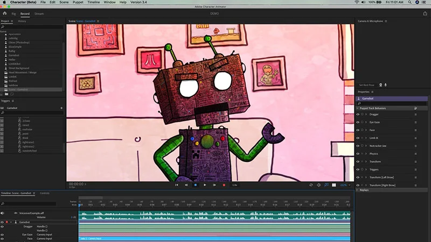Open the Scene menu in menu bar
The width and height of the screenshot is (431, 242).
[x=64, y=2]
